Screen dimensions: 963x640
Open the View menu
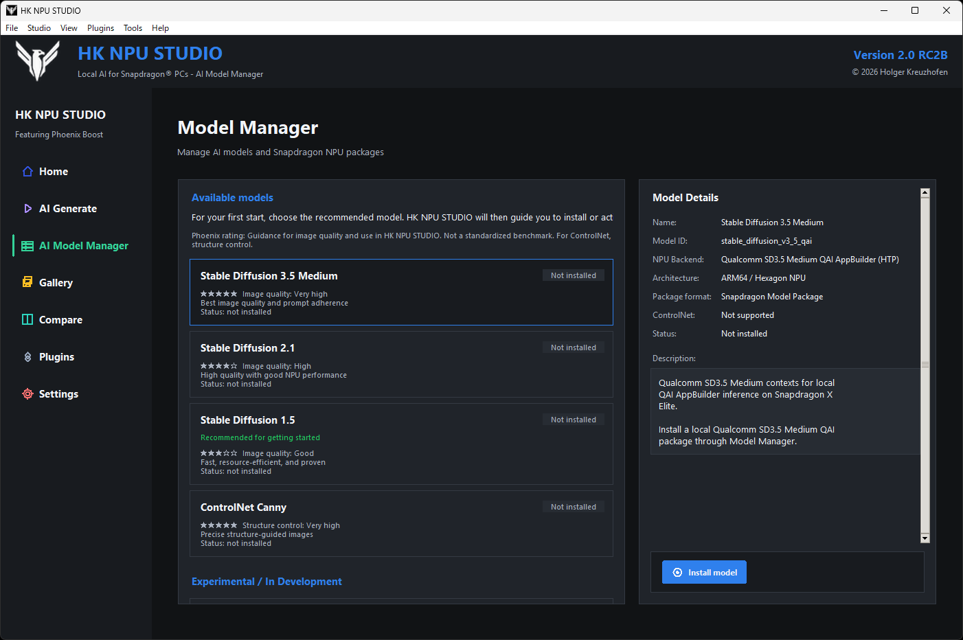point(69,28)
